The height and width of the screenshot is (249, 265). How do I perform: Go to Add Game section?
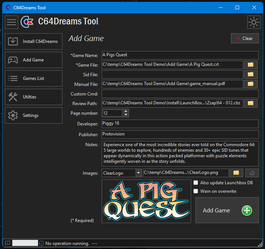pos(34,60)
